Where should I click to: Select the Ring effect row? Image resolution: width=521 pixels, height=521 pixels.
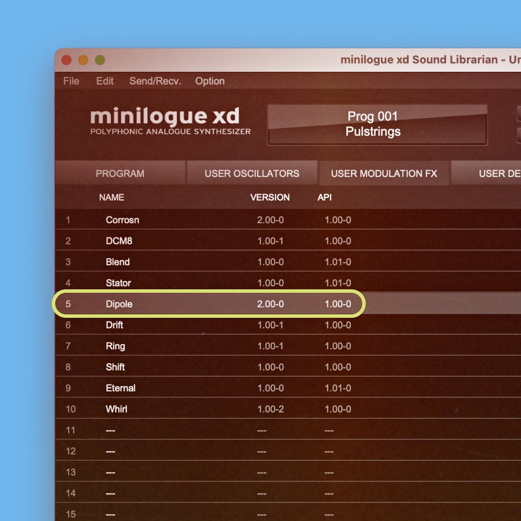point(288,346)
